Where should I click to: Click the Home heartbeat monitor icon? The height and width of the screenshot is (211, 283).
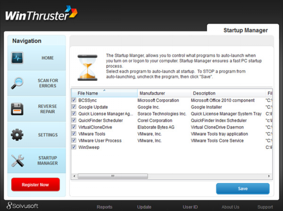point(17,58)
